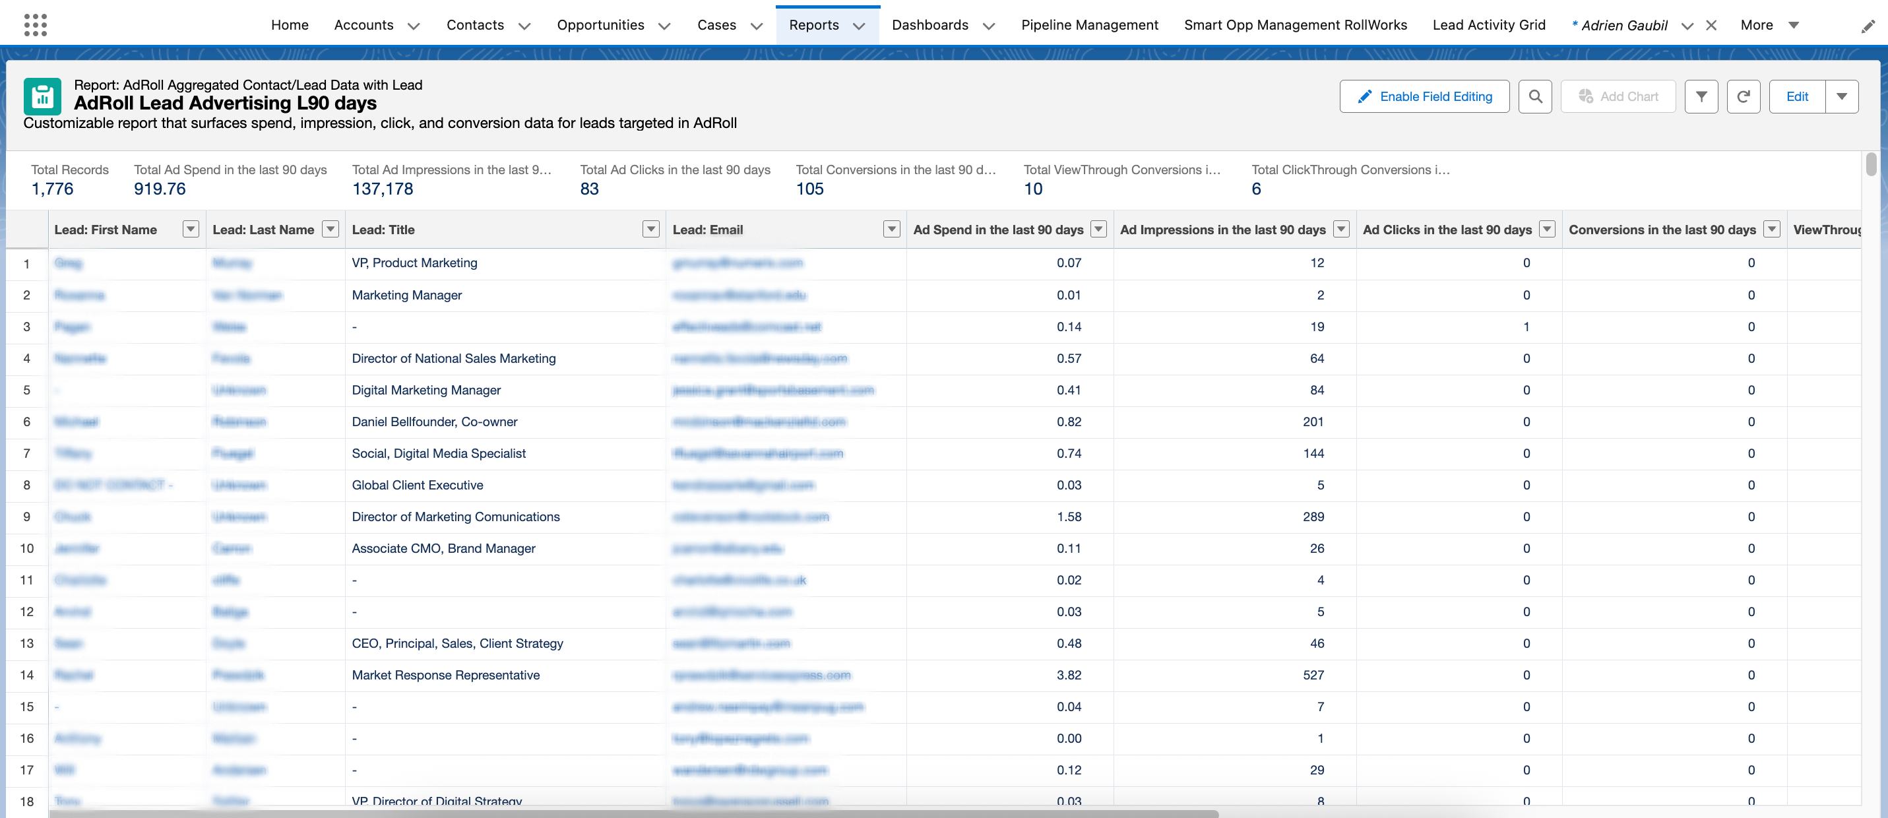The image size is (1888, 818).
Task: Expand the Accounts navigation chevron
Action: coord(414,26)
